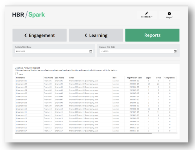Open the Custom Start Date calendar picker
The height and width of the screenshot is (150, 195).
click(91, 51)
